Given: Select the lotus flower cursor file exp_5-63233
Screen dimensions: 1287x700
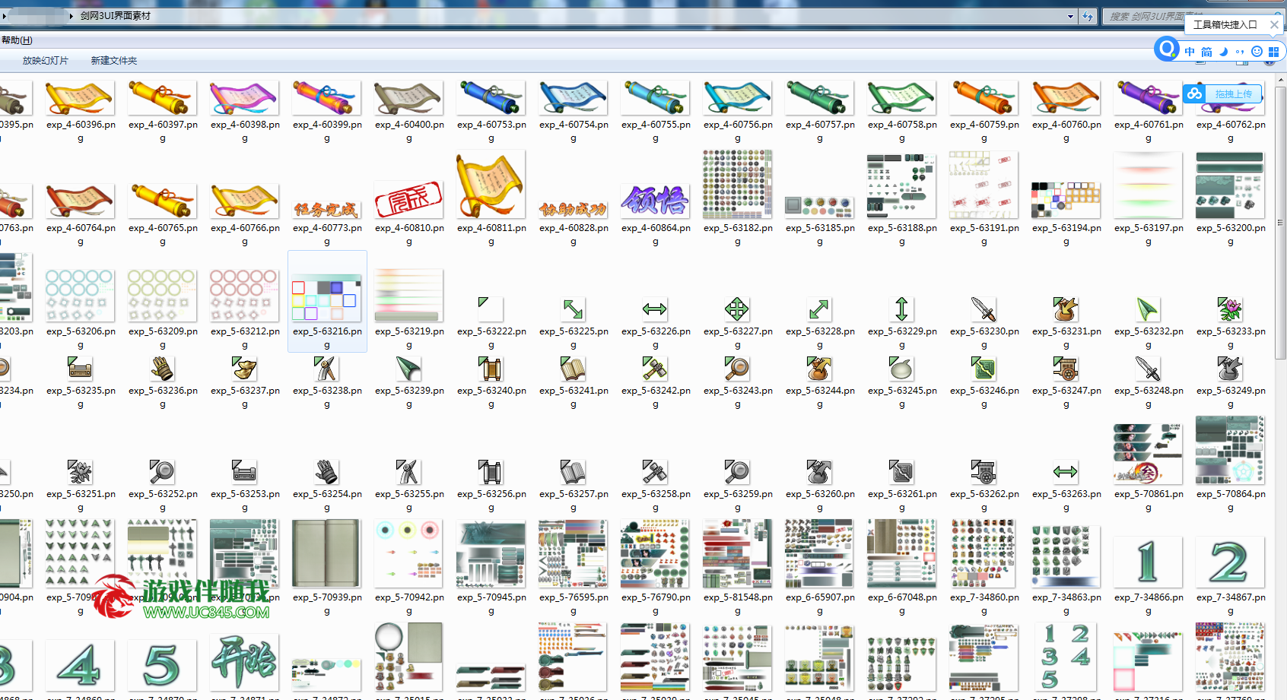Looking at the screenshot, I should pos(1230,309).
